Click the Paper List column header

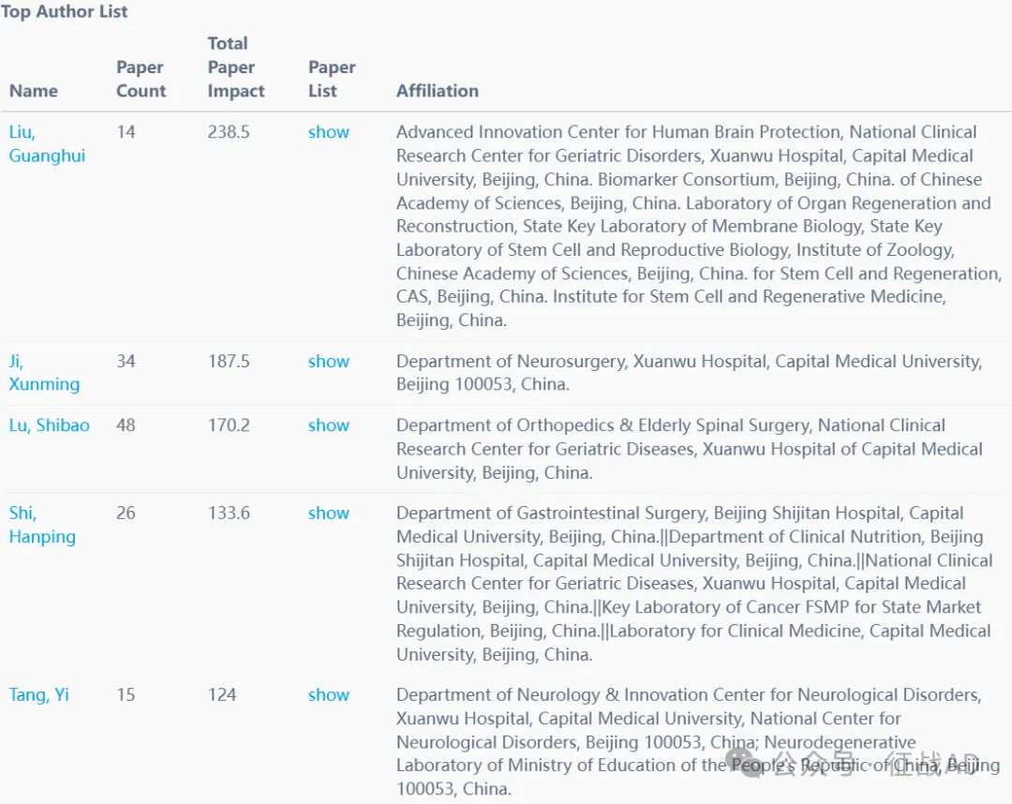332,80
